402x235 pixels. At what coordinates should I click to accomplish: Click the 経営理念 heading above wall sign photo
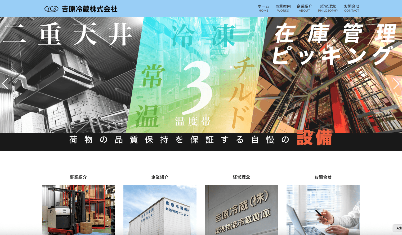(x=241, y=177)
